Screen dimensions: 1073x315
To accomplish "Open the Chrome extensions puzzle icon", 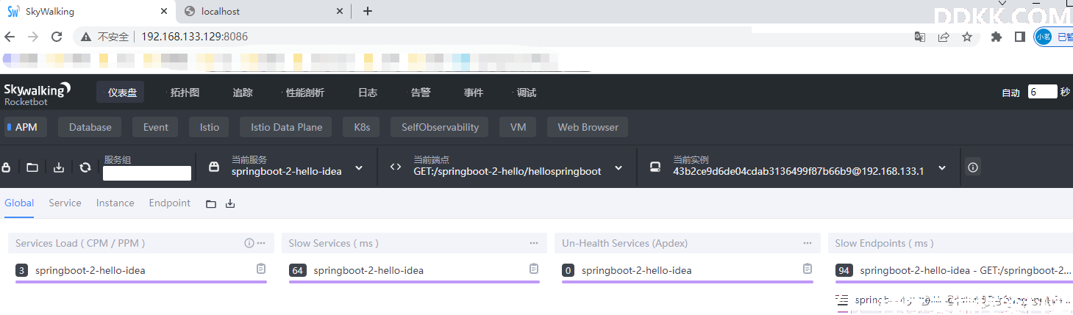I will point(997,37).
